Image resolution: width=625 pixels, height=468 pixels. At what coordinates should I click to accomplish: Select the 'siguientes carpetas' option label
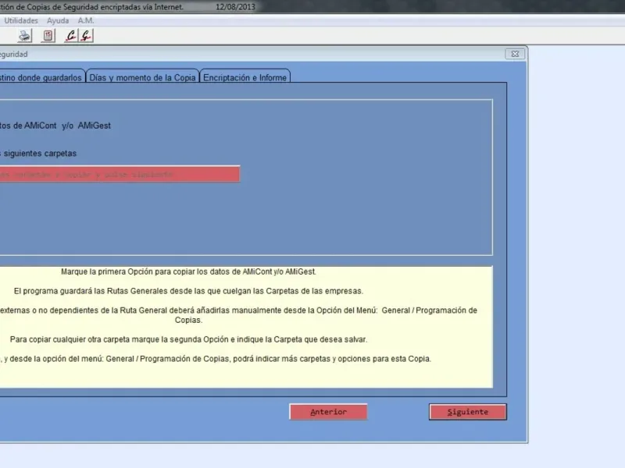point(38,153)
